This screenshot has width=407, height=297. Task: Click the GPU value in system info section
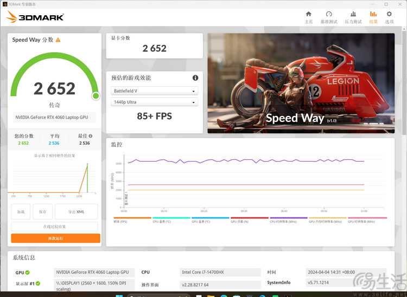coord(94,273)
